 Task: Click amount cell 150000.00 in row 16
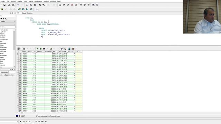51,87
